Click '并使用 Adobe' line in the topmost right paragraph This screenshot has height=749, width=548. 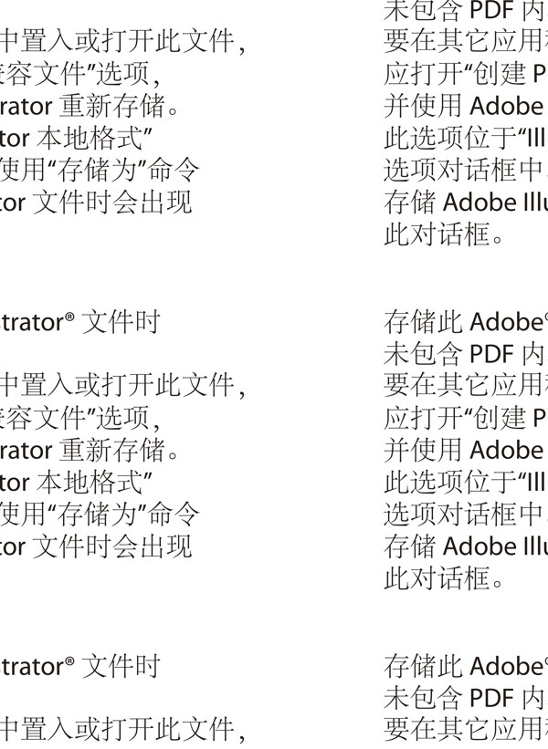click(x=466, y=106)
